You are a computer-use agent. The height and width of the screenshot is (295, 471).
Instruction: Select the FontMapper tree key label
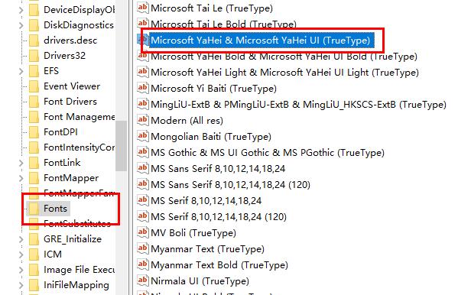71,178
